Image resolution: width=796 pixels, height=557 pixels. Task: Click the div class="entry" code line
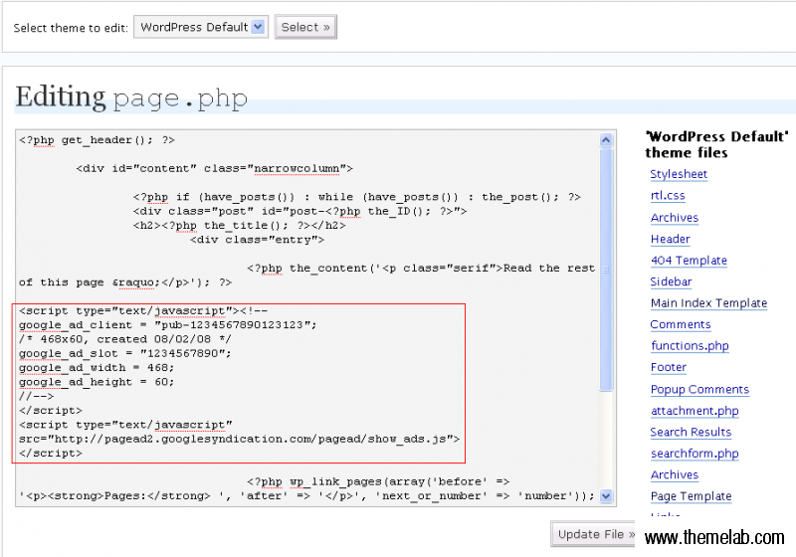click(x=257, y=240)
